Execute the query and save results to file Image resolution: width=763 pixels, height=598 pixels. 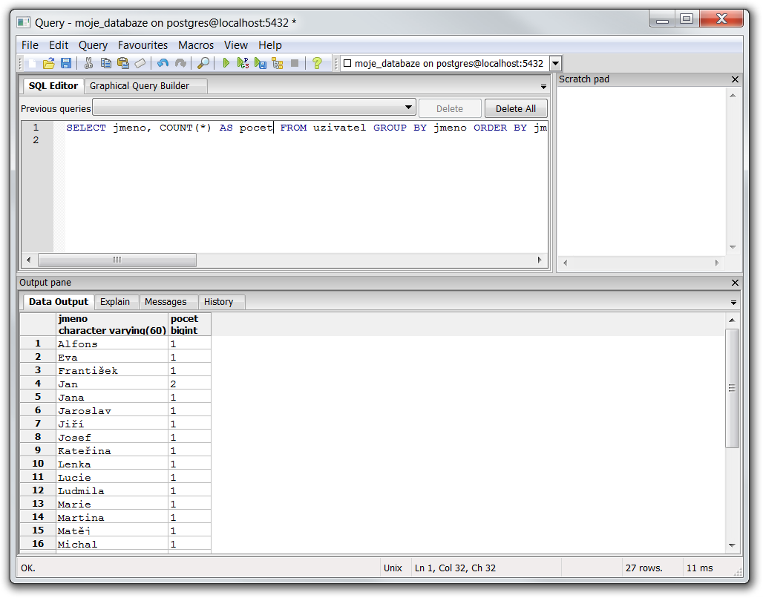pyautogui.click(x=261, y=64)
